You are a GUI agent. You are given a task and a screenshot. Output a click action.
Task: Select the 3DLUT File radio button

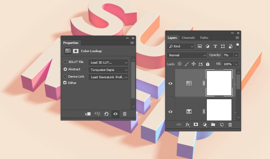(65, 62)
